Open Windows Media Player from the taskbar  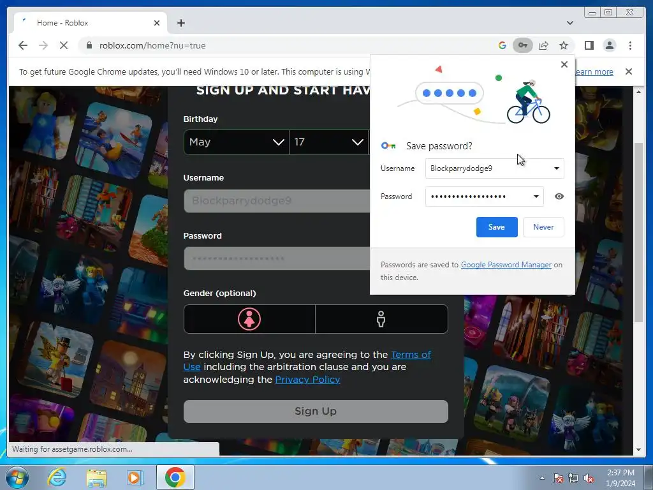135,477
